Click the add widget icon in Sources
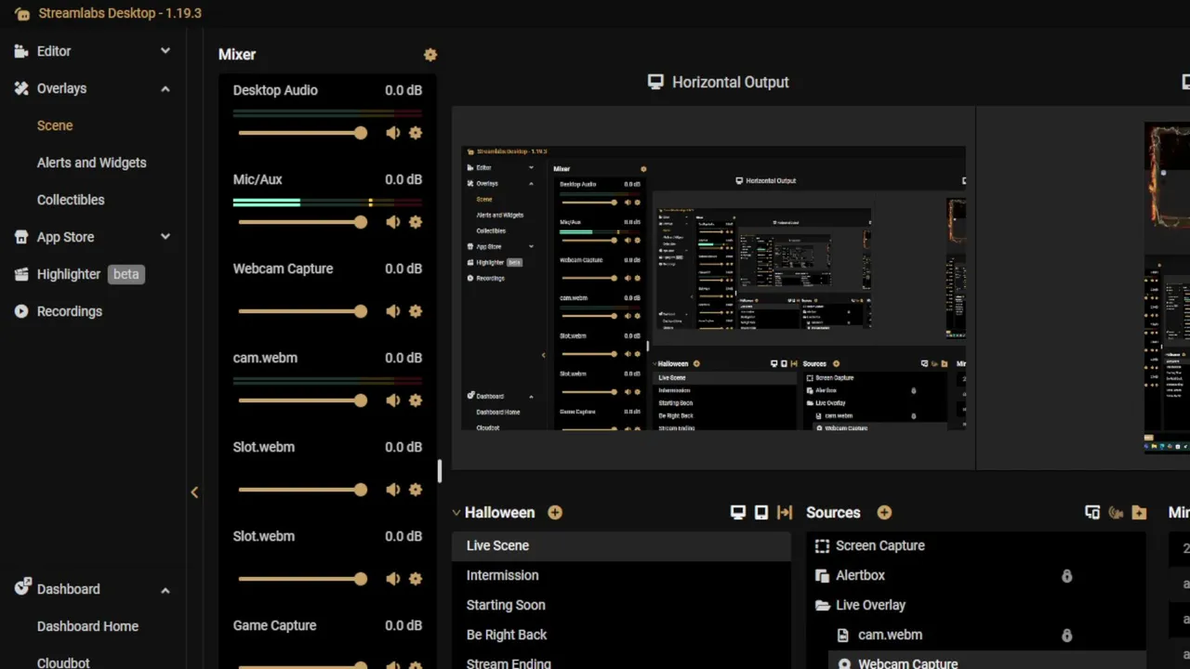Viewport: 1190px width, 669px height. point(1116,512)
